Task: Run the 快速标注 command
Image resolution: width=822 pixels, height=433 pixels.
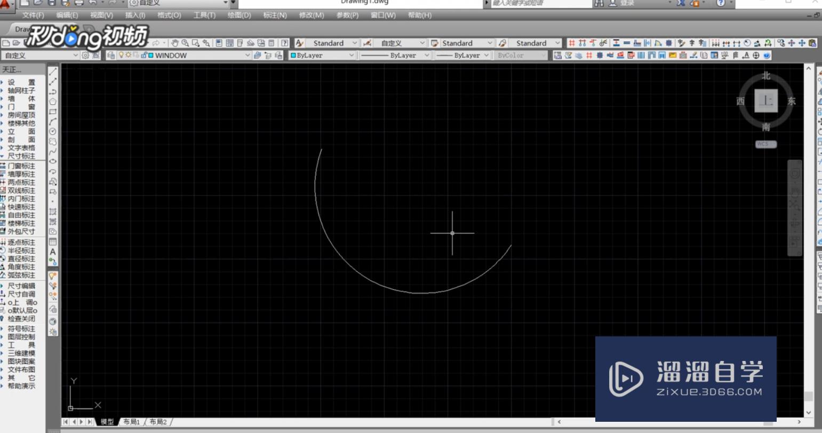Action: (21, 207)
